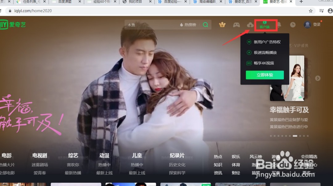The image size is (333, 186).
Task: Click the iQIYI logo
Action: pos(13,24)
